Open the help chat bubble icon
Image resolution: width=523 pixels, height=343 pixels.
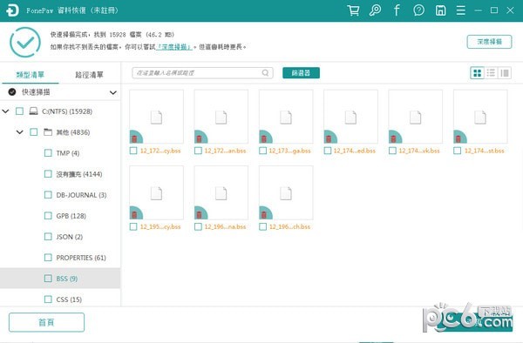(x=418, y=10)
